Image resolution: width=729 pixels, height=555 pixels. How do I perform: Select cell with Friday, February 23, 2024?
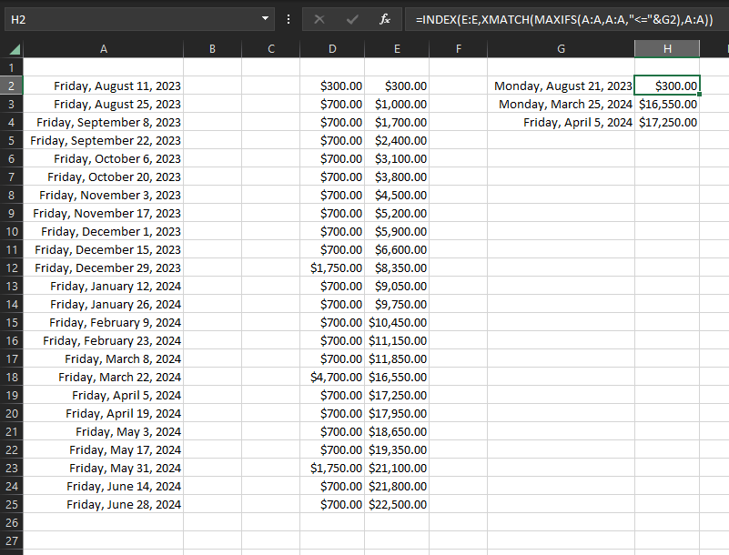point(103,340)
